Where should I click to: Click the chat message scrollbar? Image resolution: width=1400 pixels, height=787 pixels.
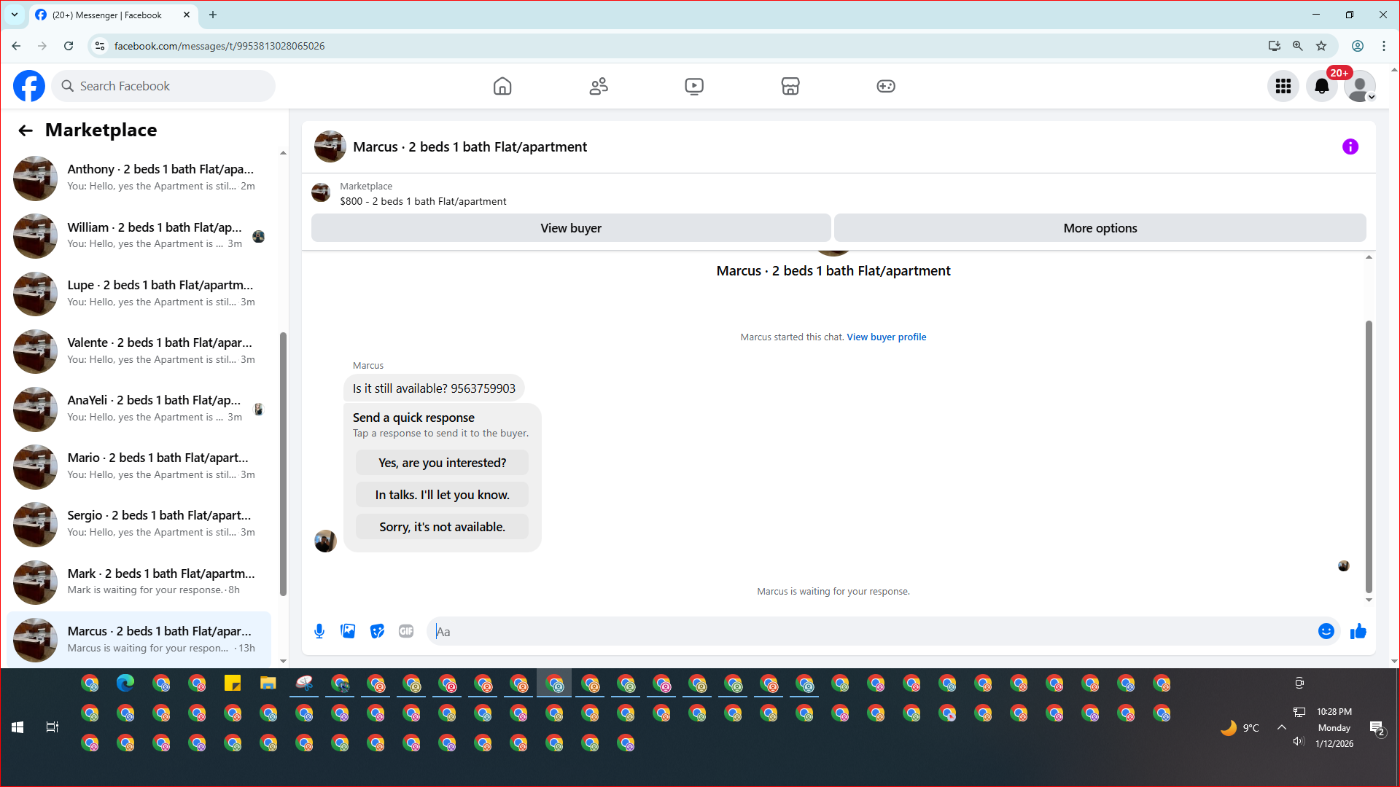click(1369, 455)
